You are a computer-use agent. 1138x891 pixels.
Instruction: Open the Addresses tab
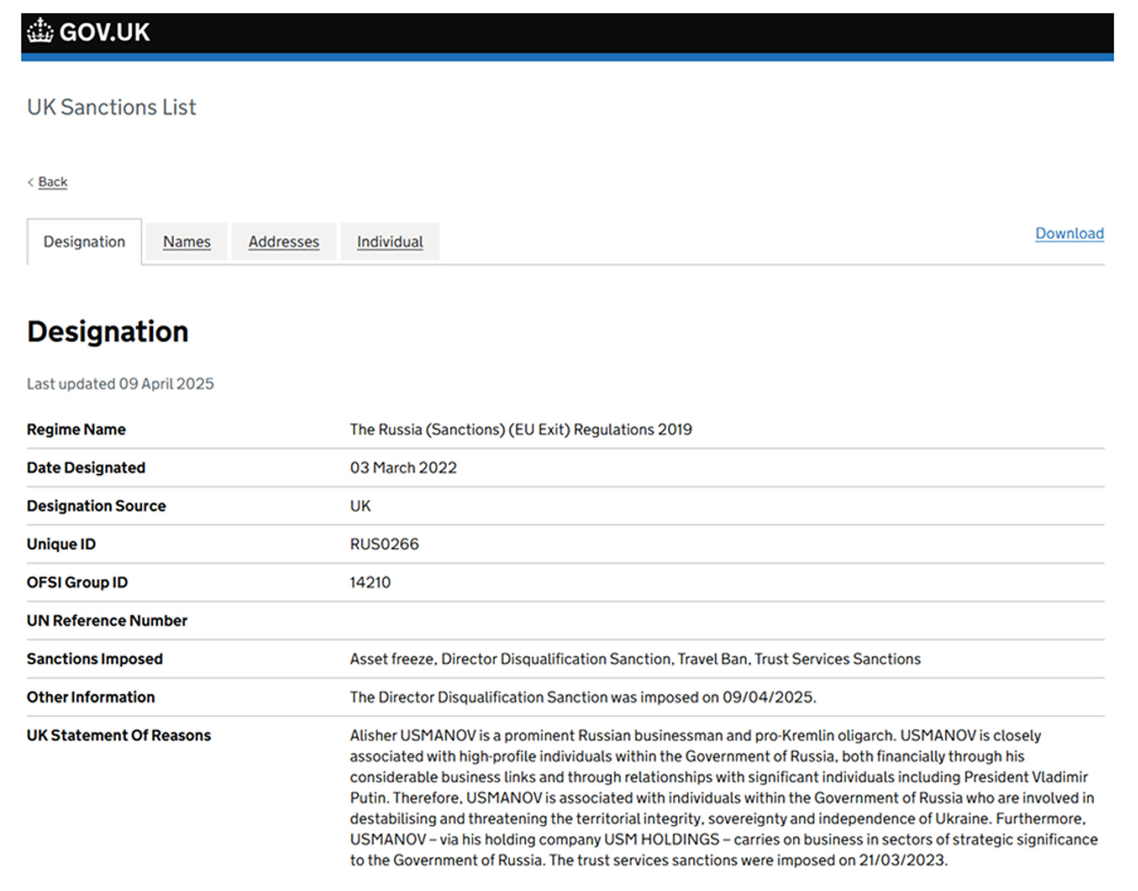pyautogui.click(x=284, y=242)
